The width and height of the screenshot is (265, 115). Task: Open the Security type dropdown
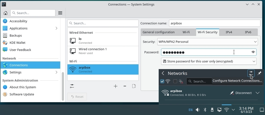tap(208, 42)
